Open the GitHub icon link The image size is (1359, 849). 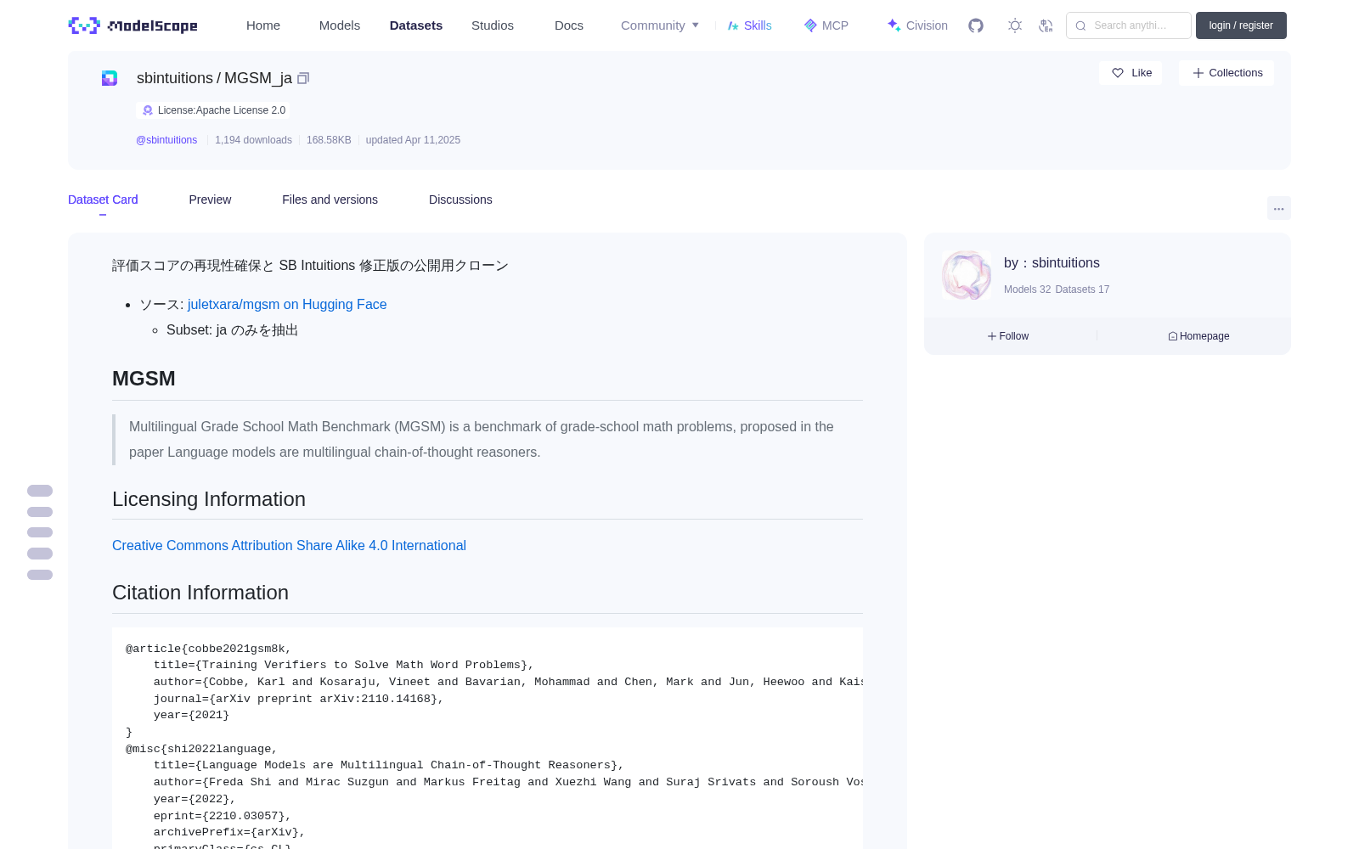pyautogui.click(x=976, y=25)
